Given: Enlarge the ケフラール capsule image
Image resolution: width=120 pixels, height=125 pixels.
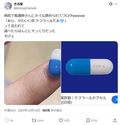Looking at the screenshot, I should point(89,67).
